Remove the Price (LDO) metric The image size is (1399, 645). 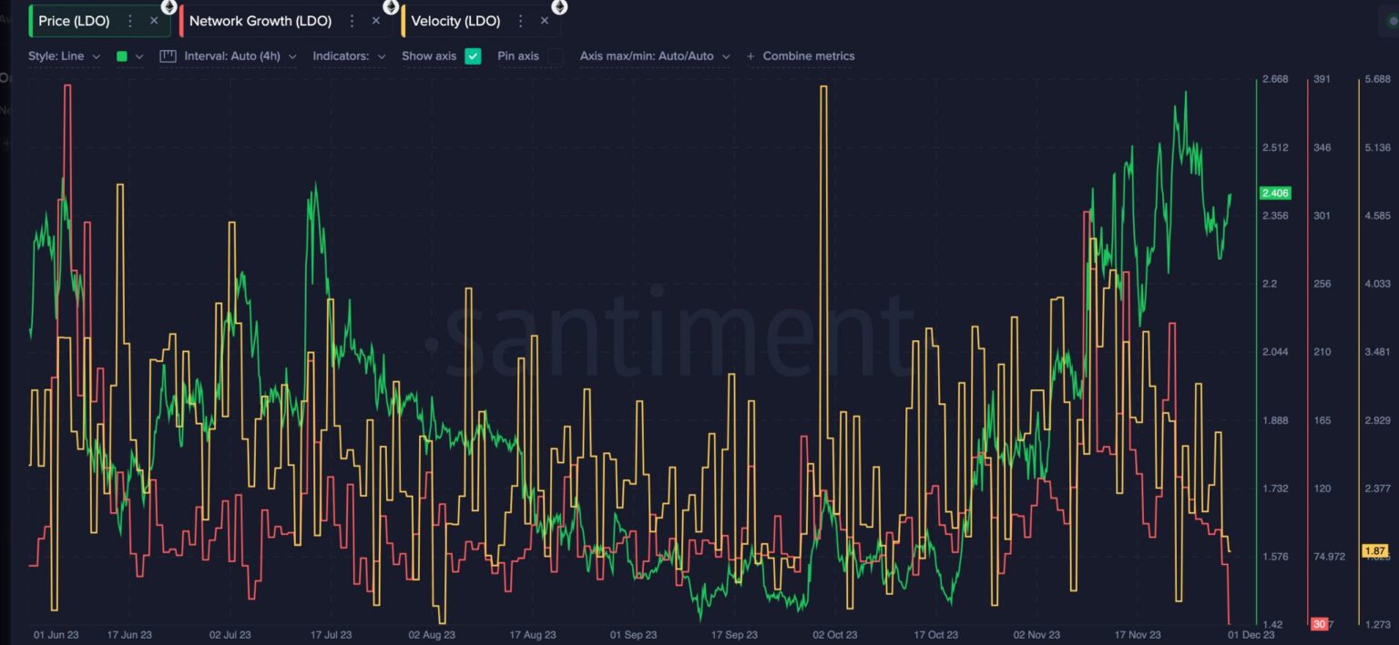point(154,21)
